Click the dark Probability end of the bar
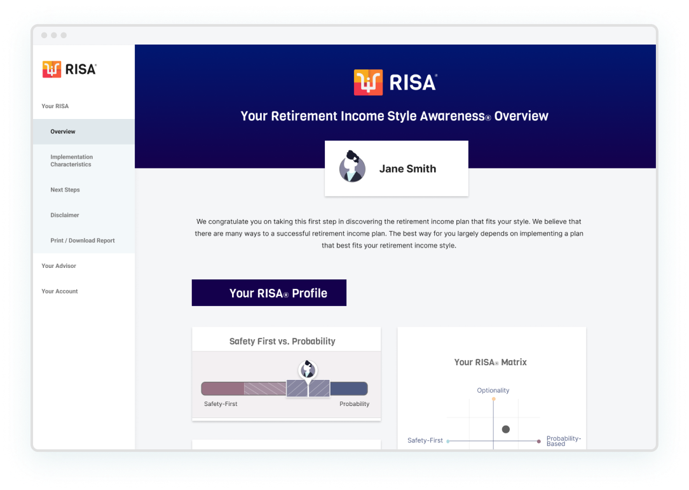This screenshot has height=490, width=689. click(x=349, y=389)
